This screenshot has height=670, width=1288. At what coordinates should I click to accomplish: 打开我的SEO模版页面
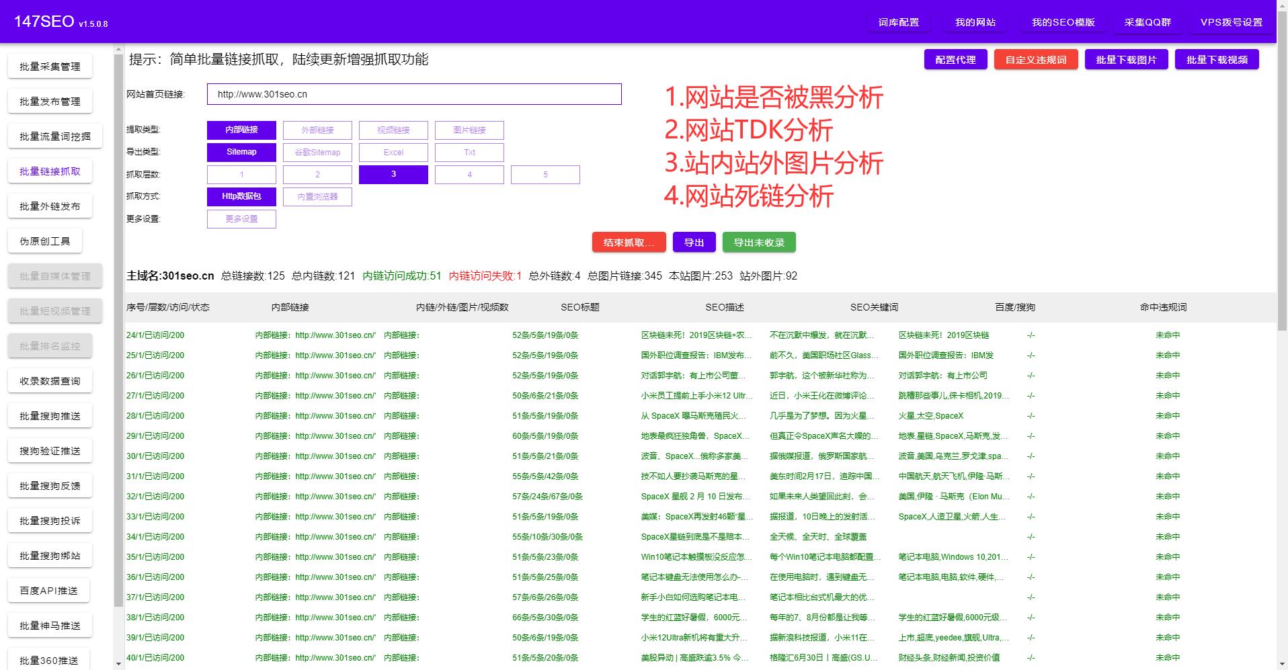pyautogui.click(x=1063, y=21)
